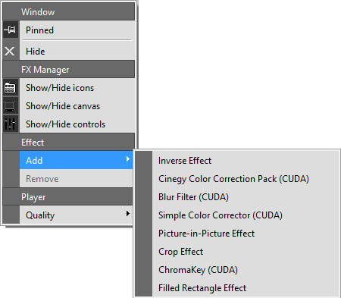The height and width of the screenshot is (298, 341).
Task: Add the Picture-in-Picture Effect
Action: 246,234
